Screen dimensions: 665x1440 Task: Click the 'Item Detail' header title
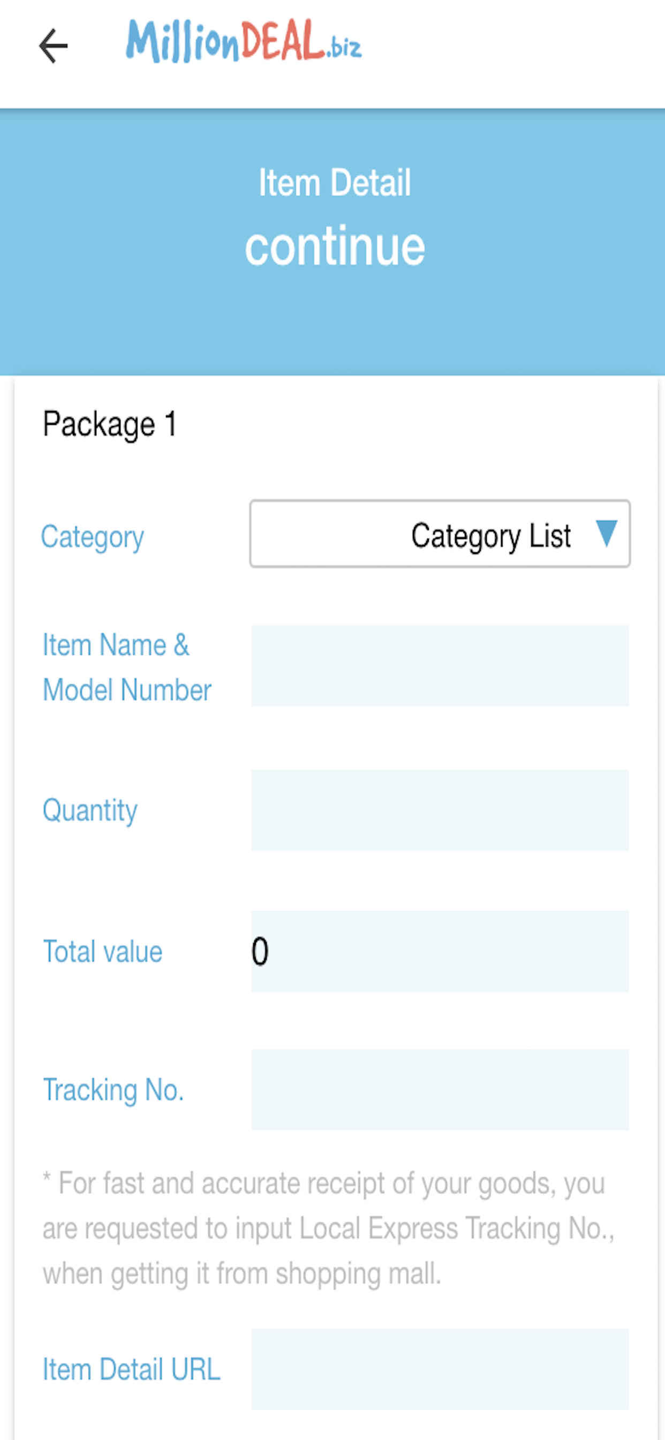click(335, 183)
